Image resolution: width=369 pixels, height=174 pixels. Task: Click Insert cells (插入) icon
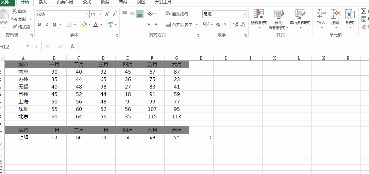321,14
